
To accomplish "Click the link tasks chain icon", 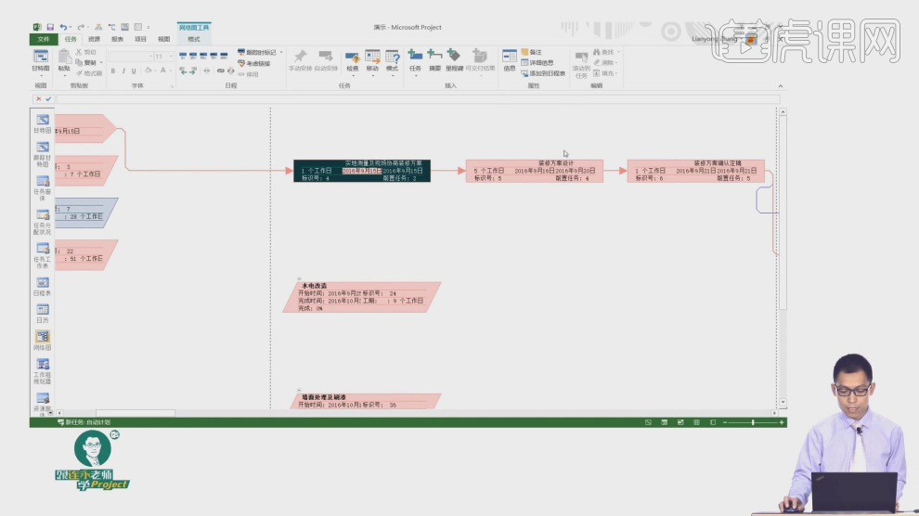I will click(x=220, y=71).
